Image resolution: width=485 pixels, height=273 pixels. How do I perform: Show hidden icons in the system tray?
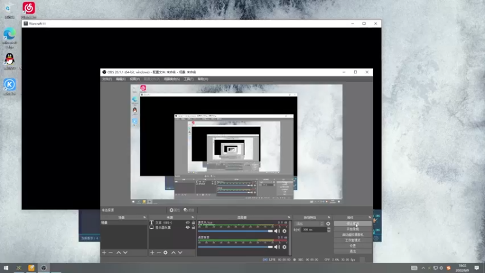pos(423,268)
